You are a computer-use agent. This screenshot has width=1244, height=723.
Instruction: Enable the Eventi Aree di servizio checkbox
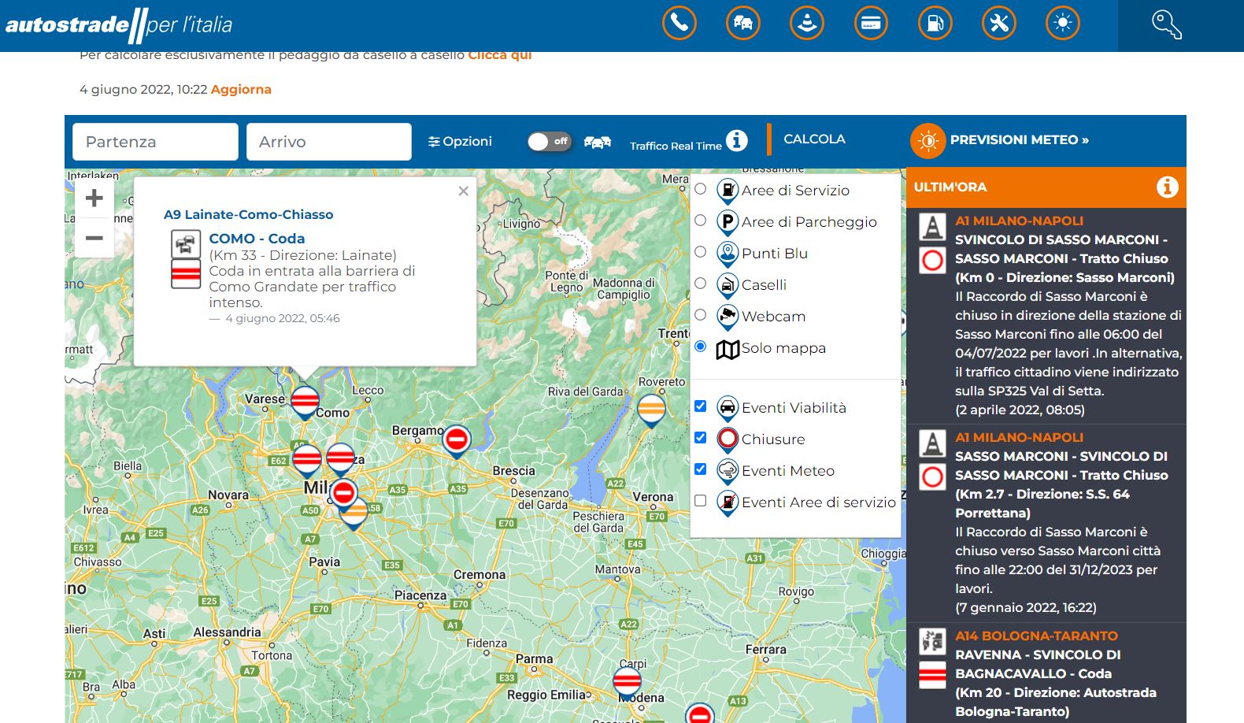[700, 501]
